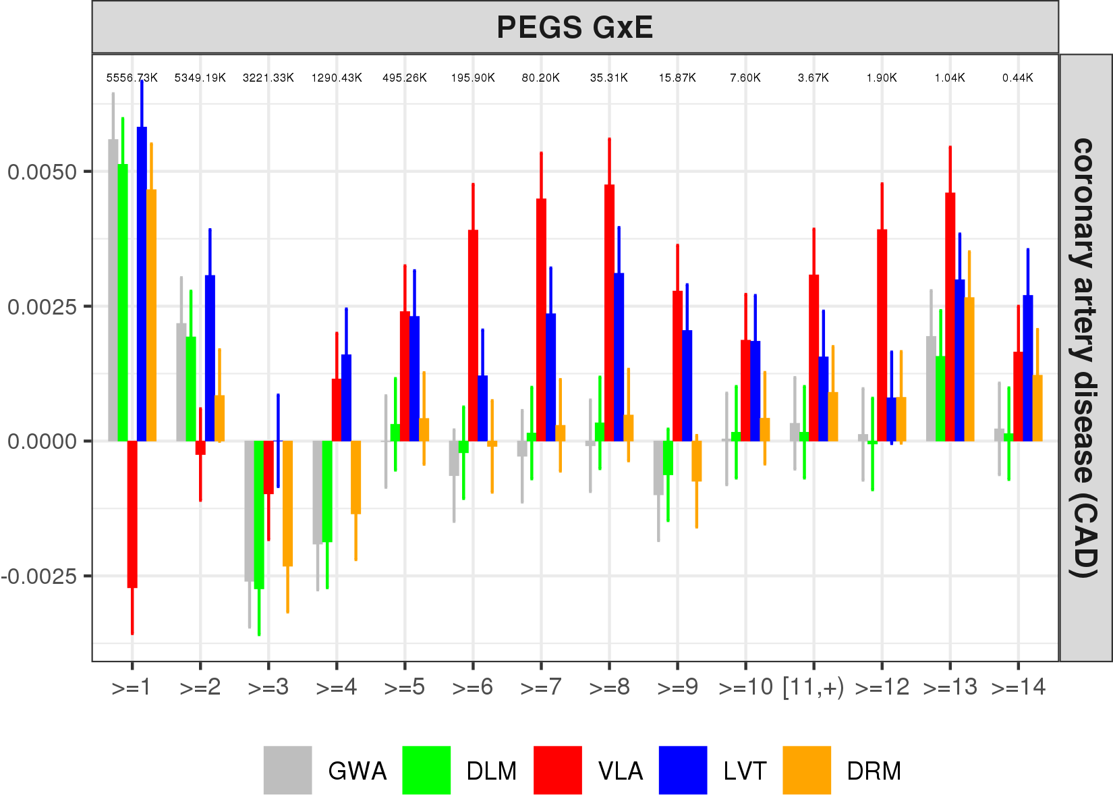Click the 0.0050 y-axis tick label
1113x810 pixels.
click(x=42, y=171)
